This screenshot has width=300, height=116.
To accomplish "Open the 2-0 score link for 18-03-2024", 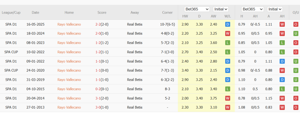I will tap(98, 34).
